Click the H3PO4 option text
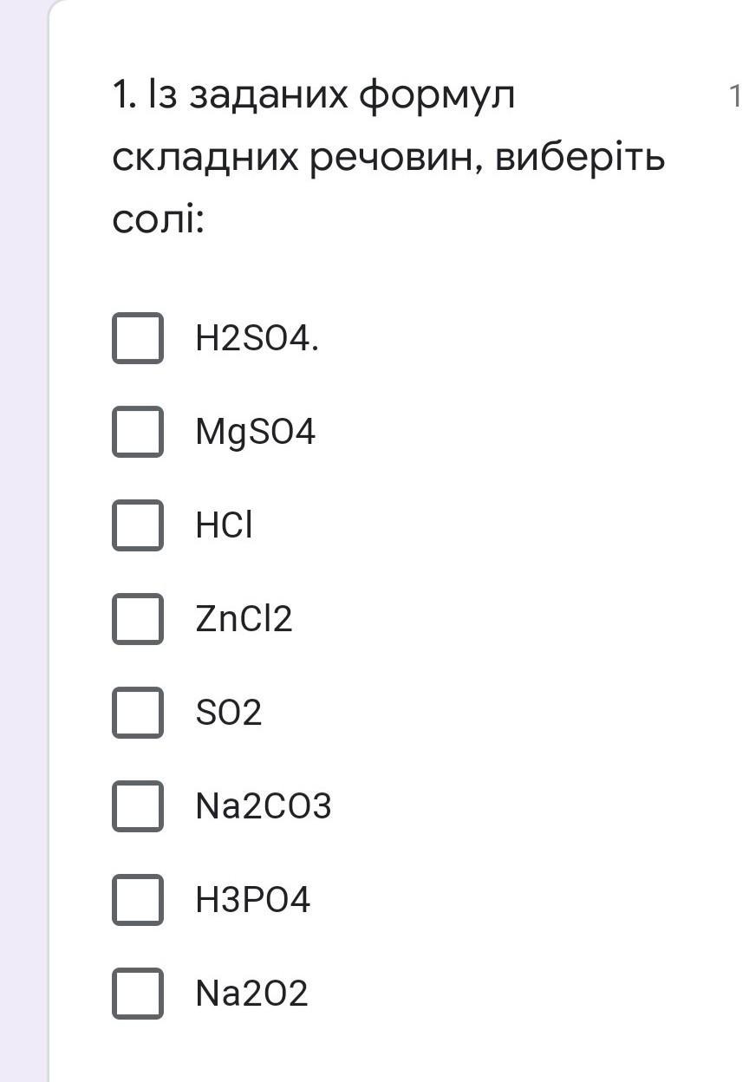The image size is (749, 1082). pos(253,901)
